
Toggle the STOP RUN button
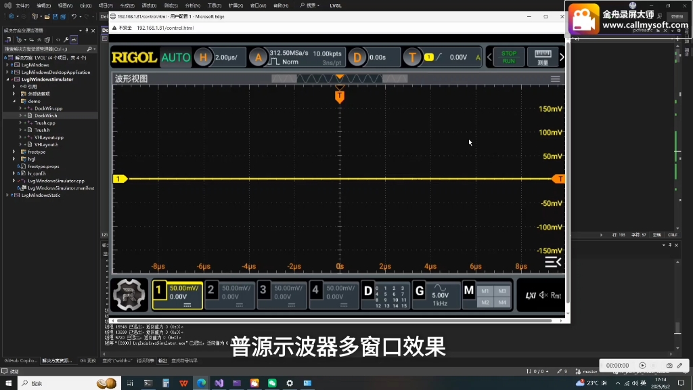click(x=509, y=57)
